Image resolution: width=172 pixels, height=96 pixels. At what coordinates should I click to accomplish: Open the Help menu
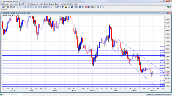tap(76, 4)
